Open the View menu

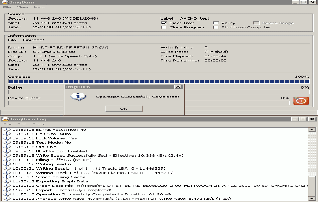click(22, 7)
